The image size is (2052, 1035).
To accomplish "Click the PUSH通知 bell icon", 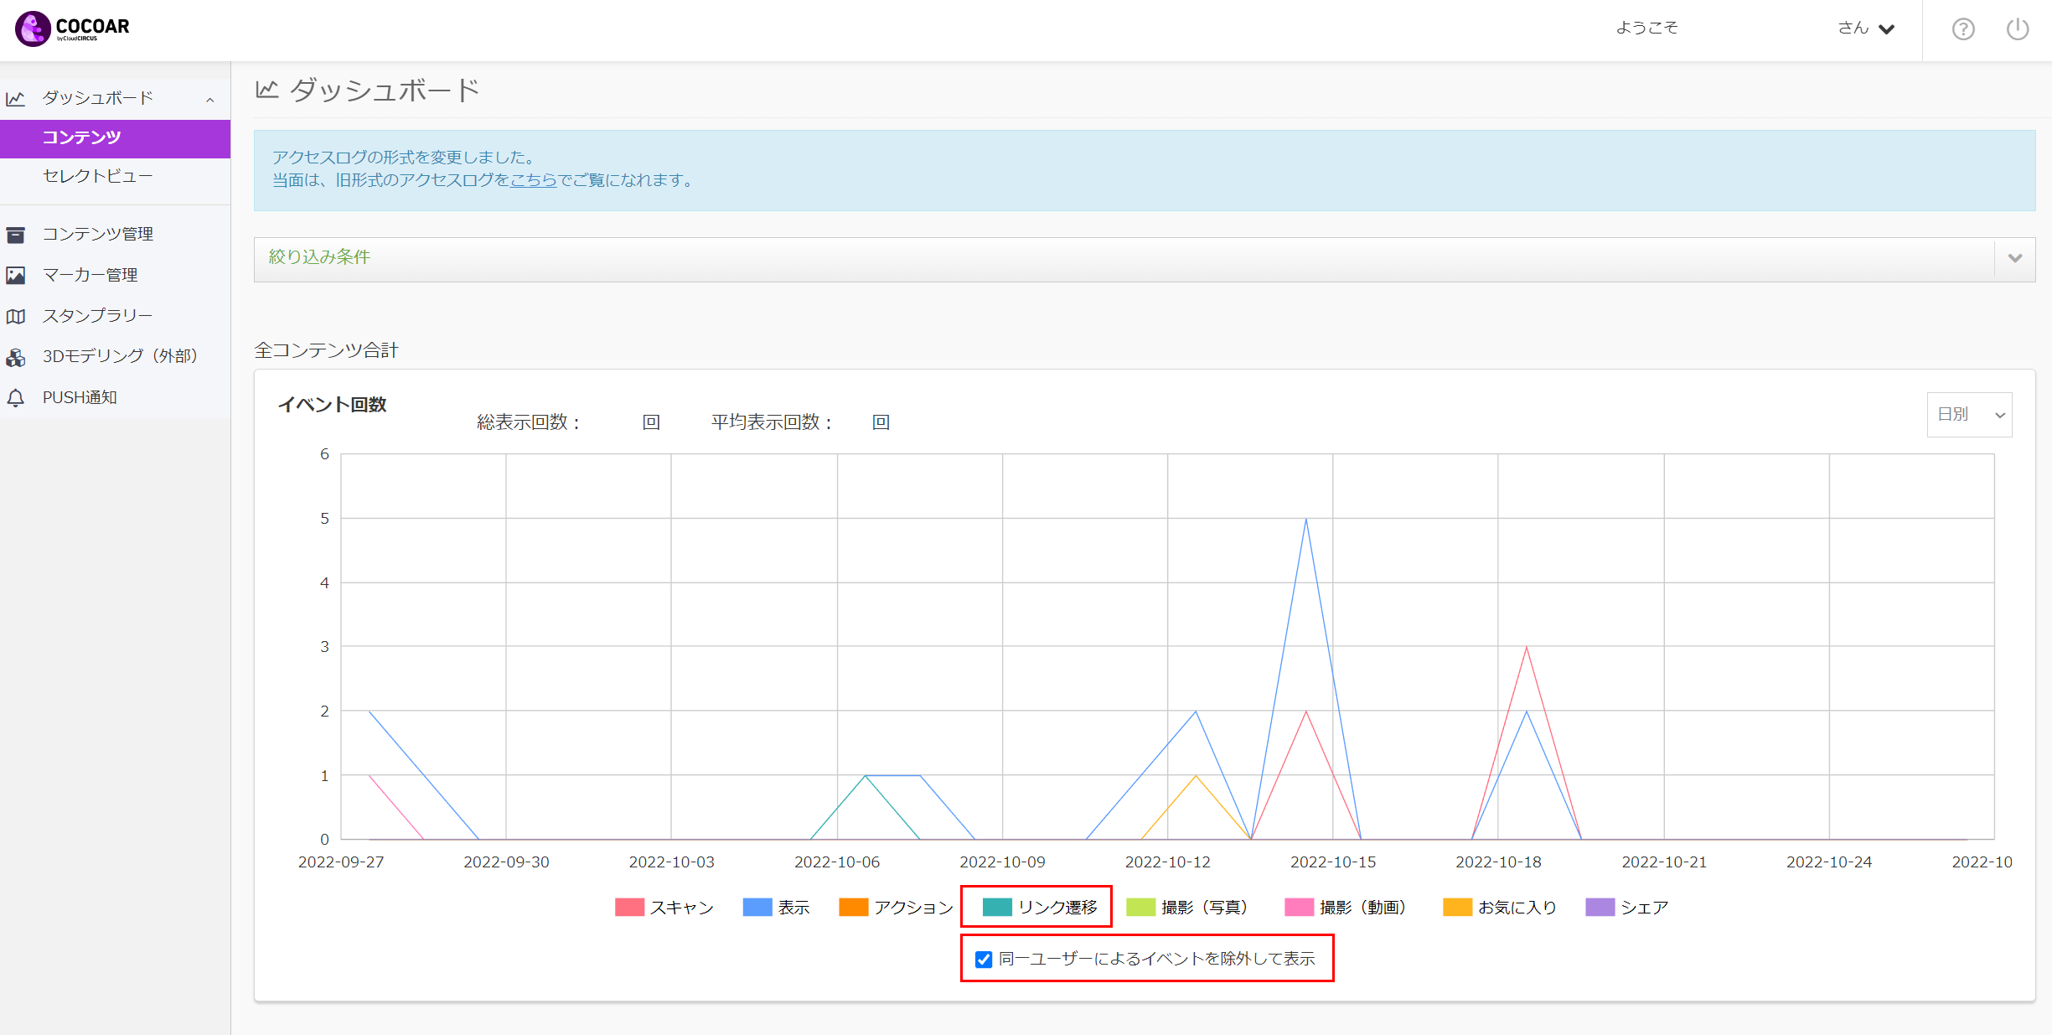I will [16, 398].
